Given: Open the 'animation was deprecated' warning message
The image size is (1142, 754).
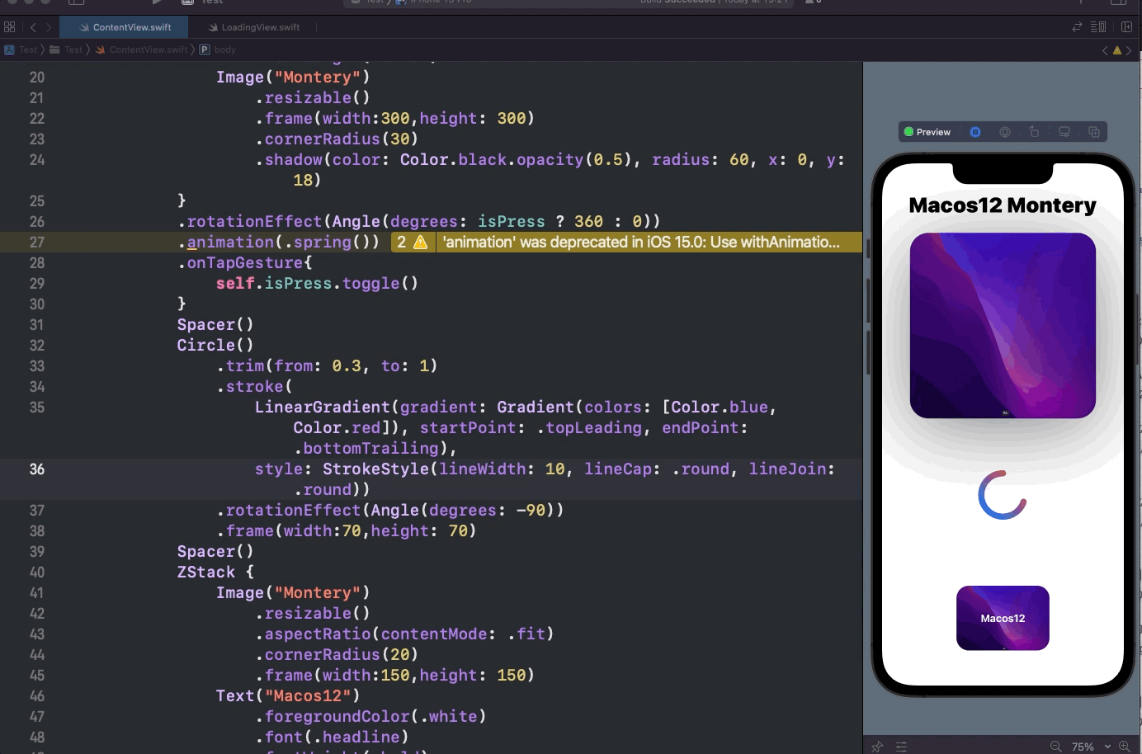Looking at the screenshot, I should (x=641, y=242).
